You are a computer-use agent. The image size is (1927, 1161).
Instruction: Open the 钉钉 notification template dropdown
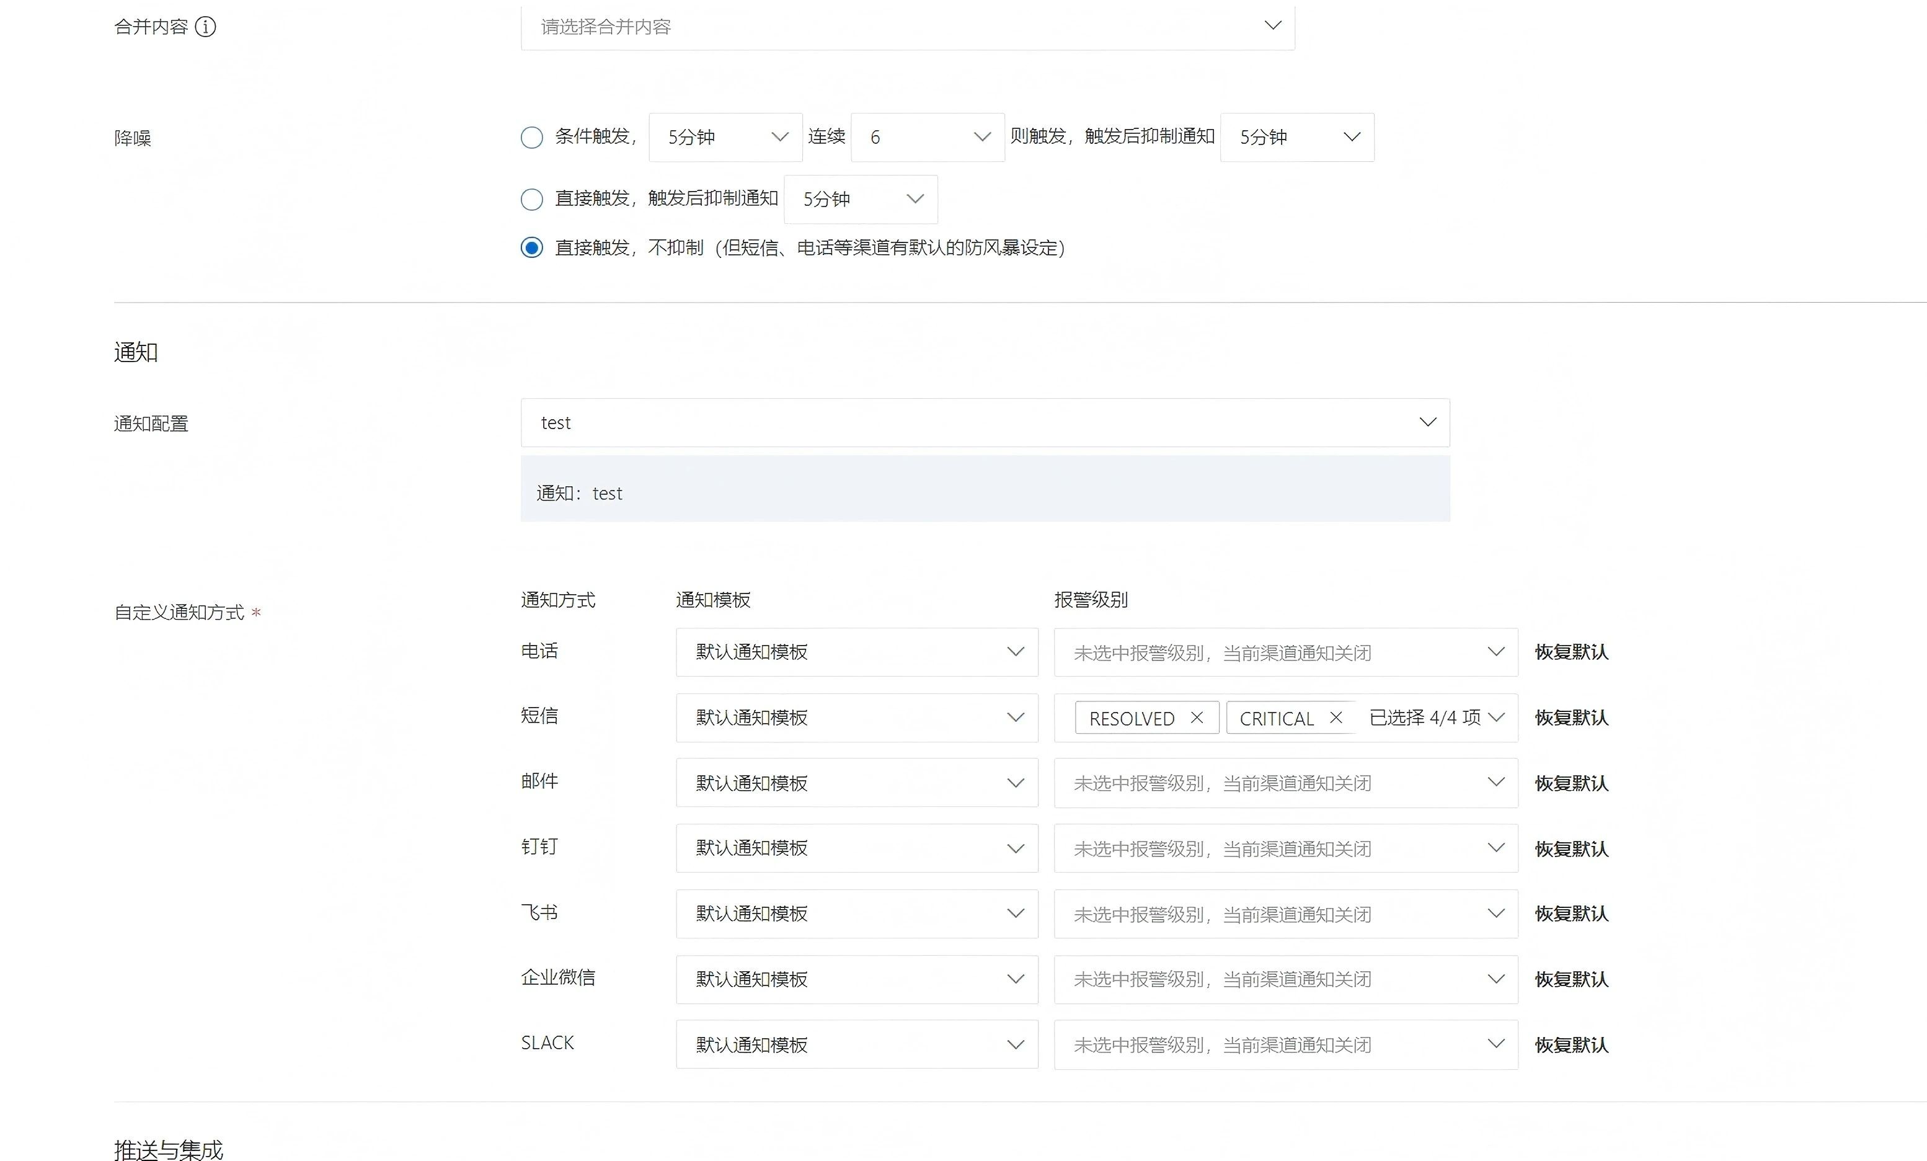857,849
